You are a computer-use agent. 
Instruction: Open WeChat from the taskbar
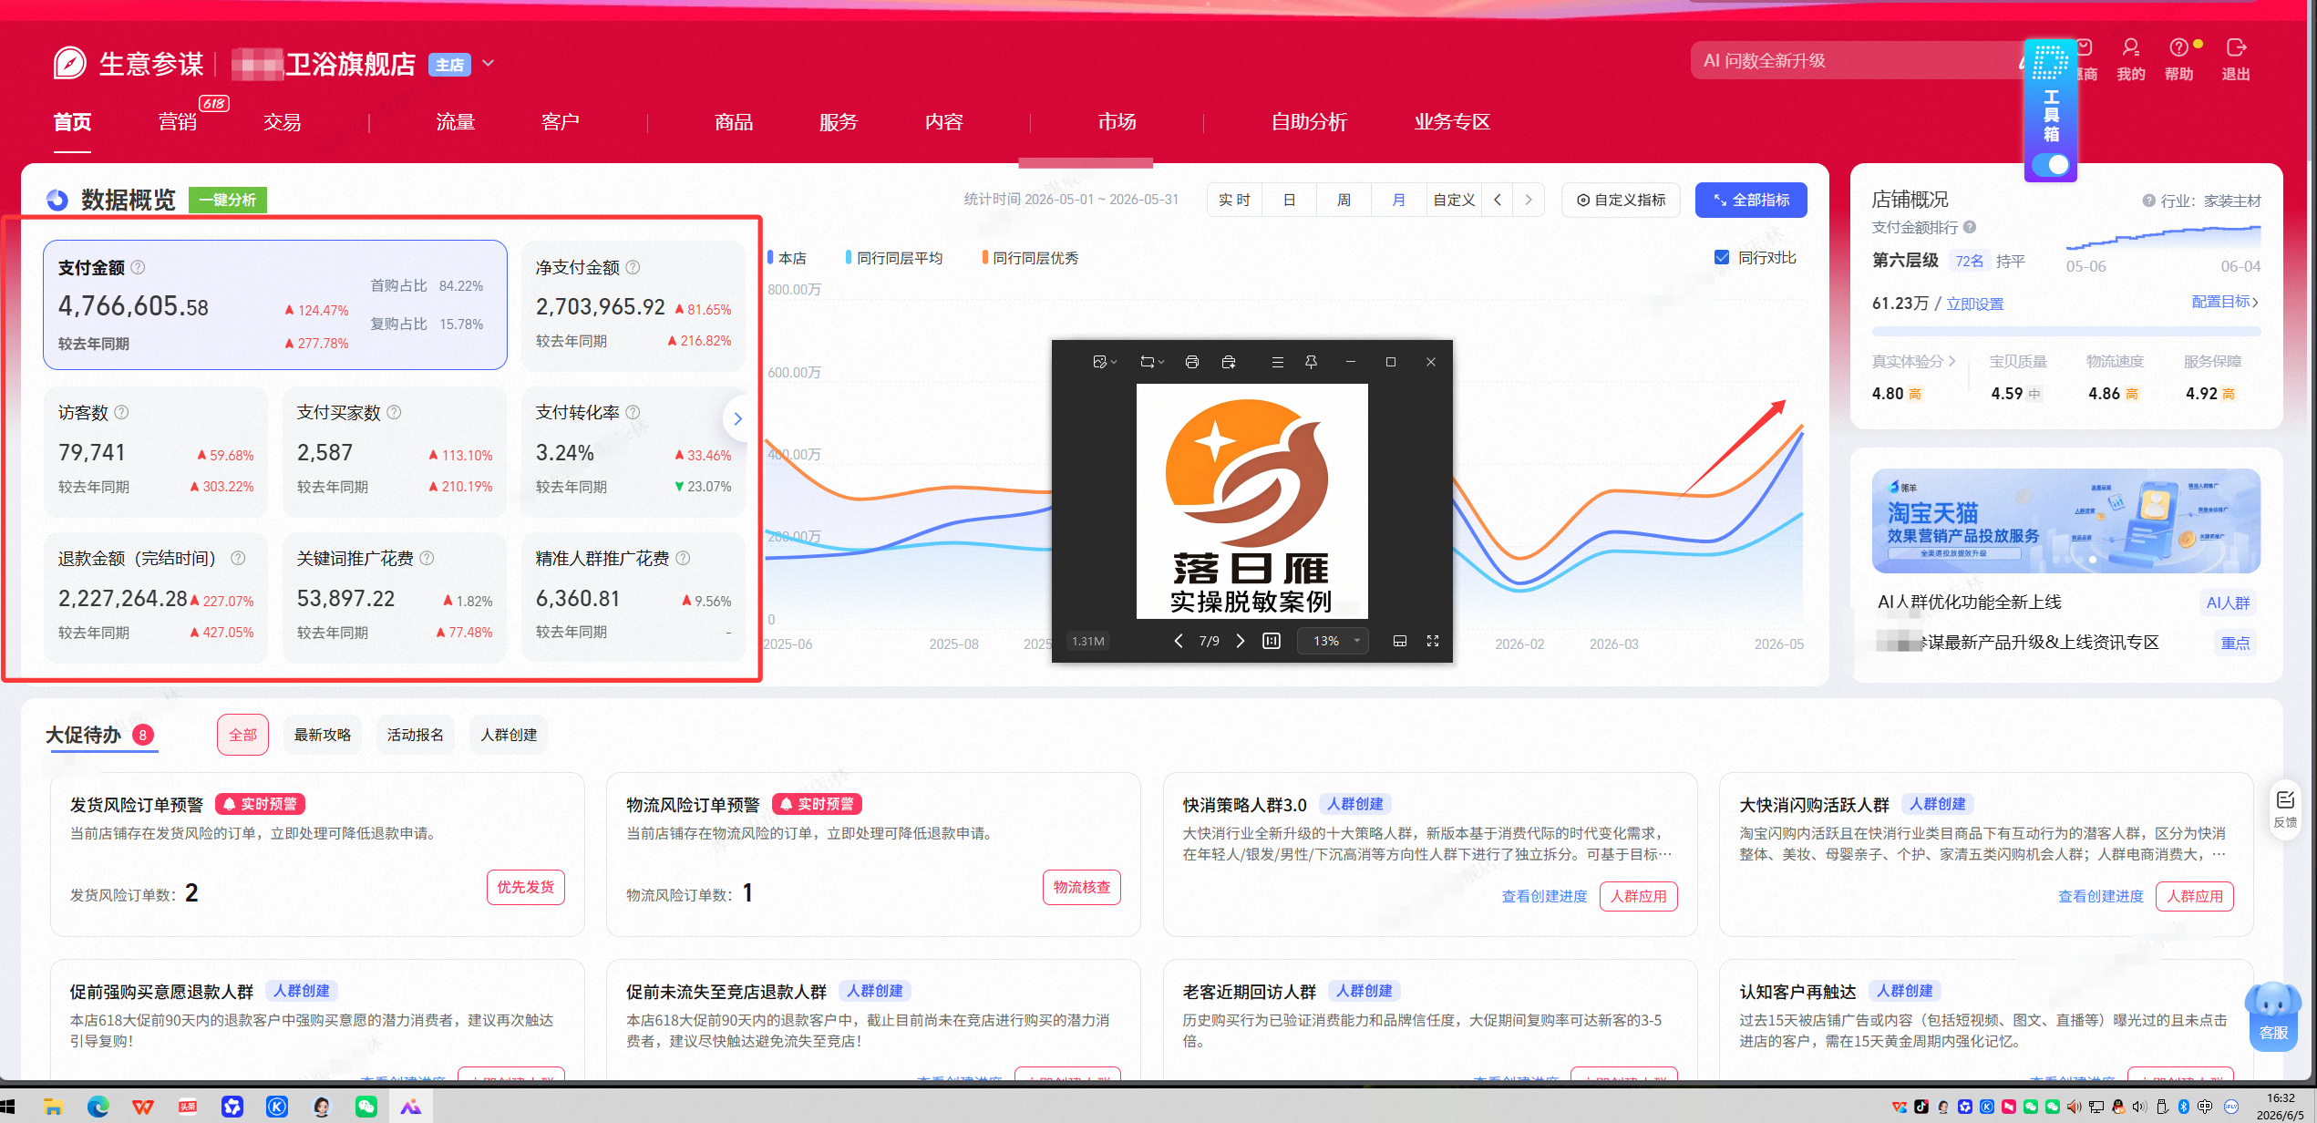click(x=366, y=1107)
